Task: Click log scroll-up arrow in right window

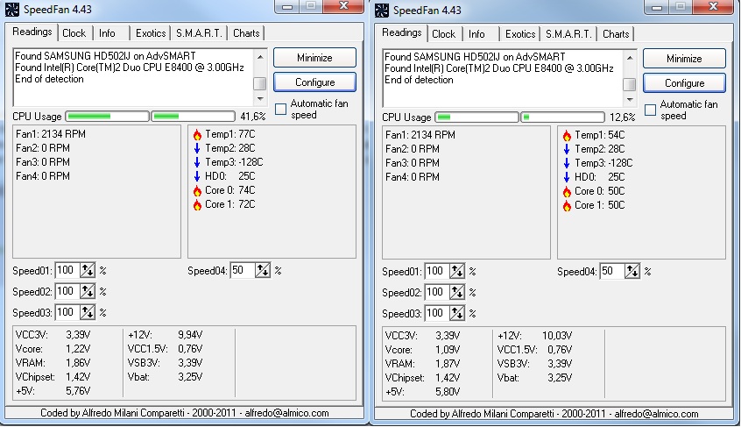Action: point(630,58)
